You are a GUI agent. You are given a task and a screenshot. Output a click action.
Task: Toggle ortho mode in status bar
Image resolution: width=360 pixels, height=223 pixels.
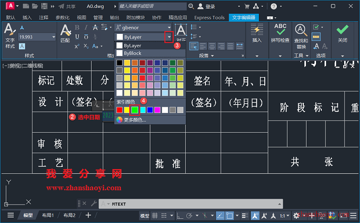point(180,216)
